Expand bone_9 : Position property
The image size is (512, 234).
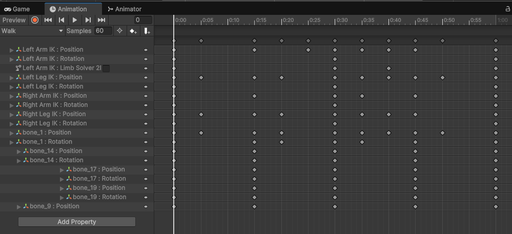pyautogui.click(x=19, y=206)
